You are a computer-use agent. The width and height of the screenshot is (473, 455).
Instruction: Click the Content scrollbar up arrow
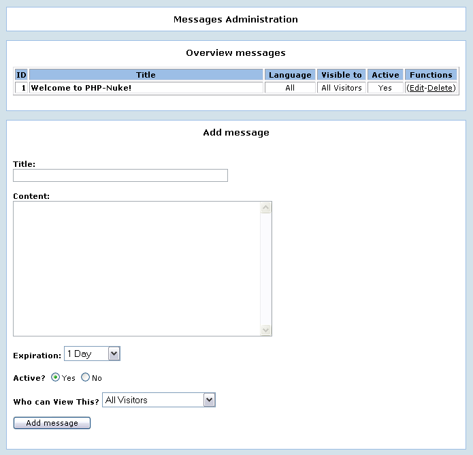point(266,208)
